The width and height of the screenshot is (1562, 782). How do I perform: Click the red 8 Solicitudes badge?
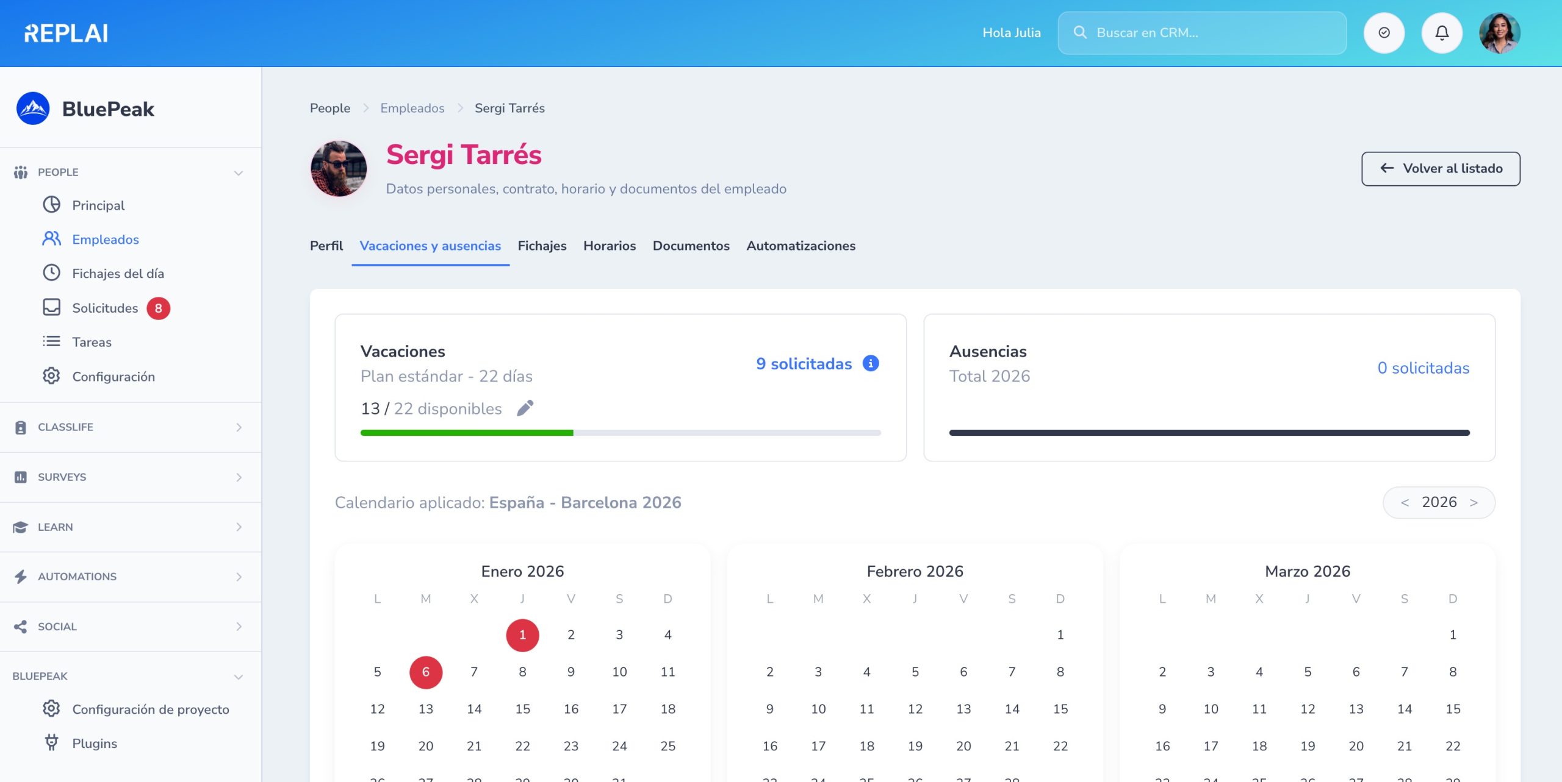[x=158, y=308]
